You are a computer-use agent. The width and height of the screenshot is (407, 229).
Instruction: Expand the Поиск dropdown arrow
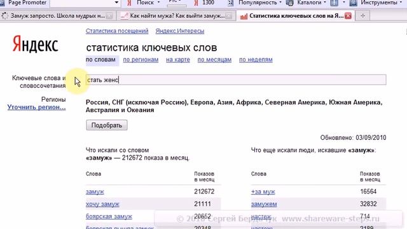[x=159, y=3]
